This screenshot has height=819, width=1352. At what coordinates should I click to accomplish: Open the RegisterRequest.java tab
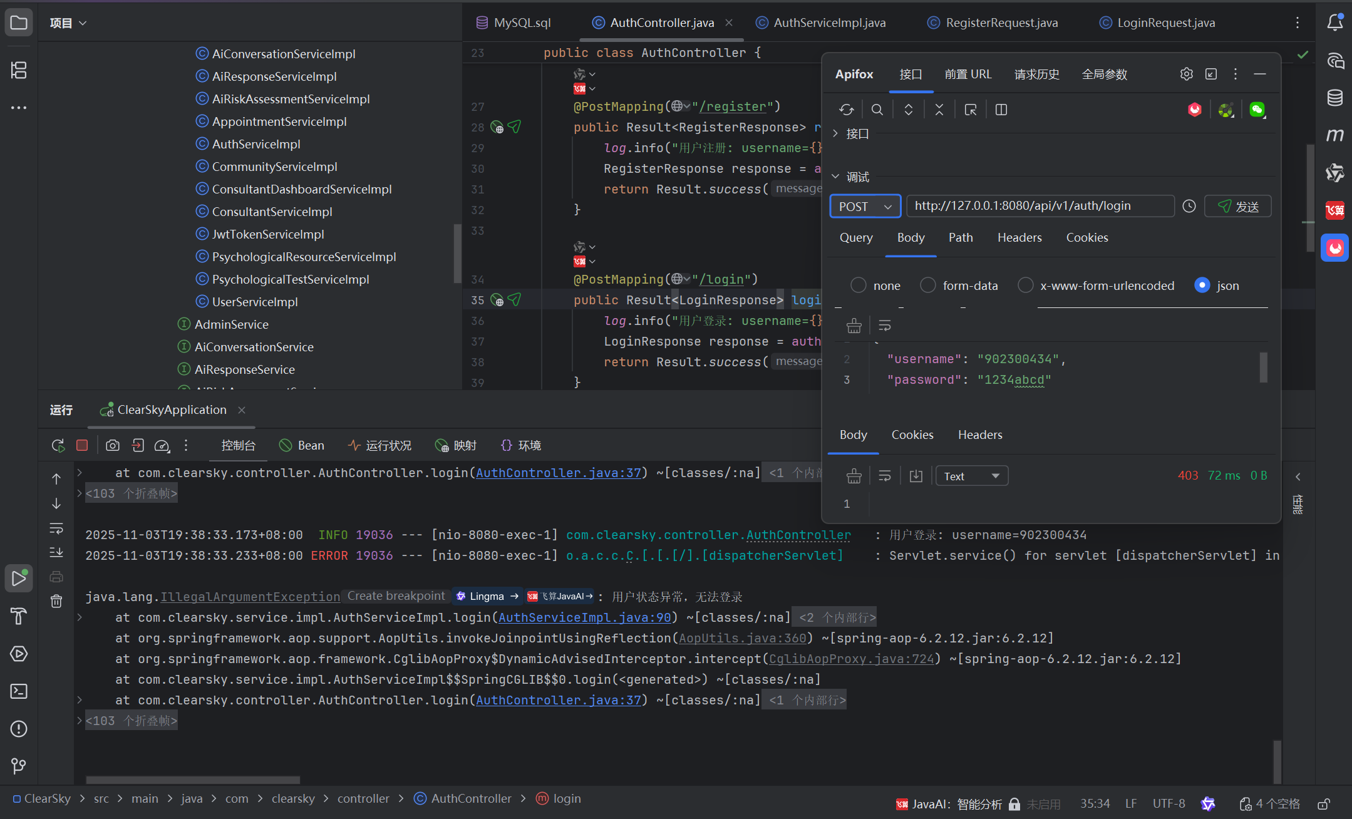point(993,23)
